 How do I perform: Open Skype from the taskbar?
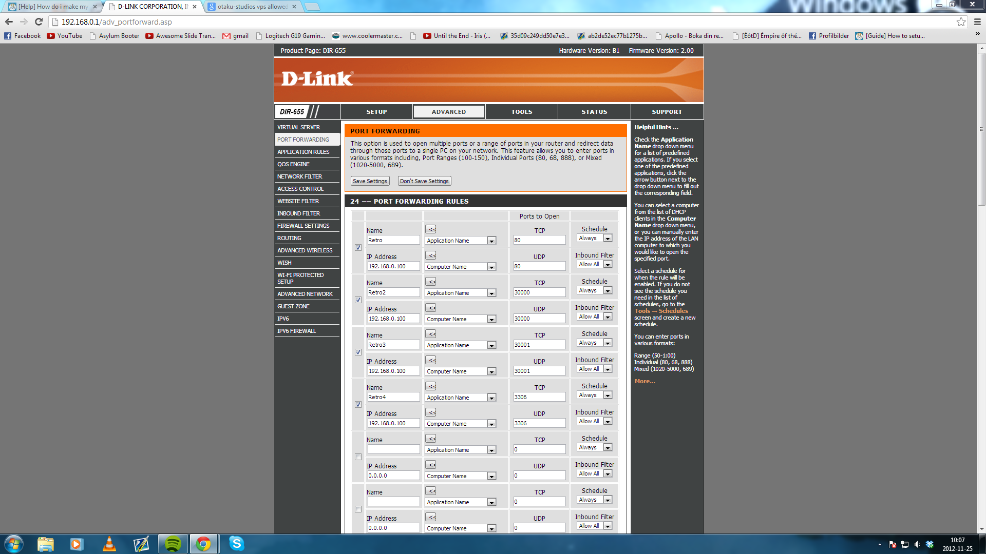point(236,544)
